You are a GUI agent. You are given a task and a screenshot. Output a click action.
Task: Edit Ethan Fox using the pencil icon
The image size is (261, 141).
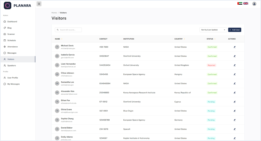[x=234, y=102]
